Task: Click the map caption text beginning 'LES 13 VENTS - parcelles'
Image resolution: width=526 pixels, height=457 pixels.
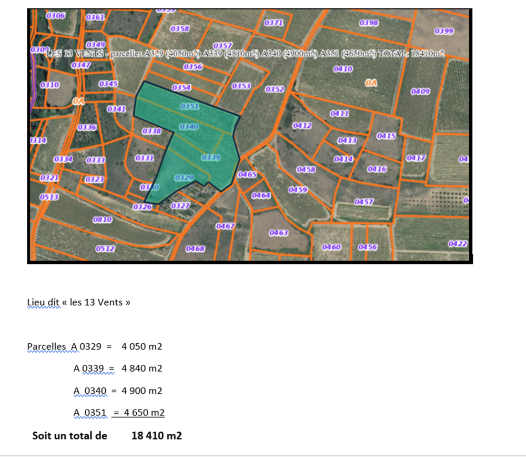Action: pyautogui.click(x=245, y=53)
